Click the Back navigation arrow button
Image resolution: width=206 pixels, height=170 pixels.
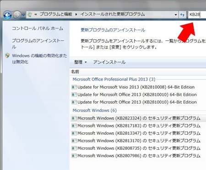7,15
